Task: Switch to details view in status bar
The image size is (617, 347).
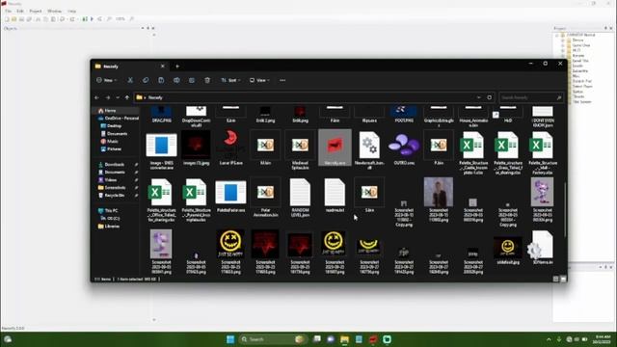Action: click(x=555, y=279)
